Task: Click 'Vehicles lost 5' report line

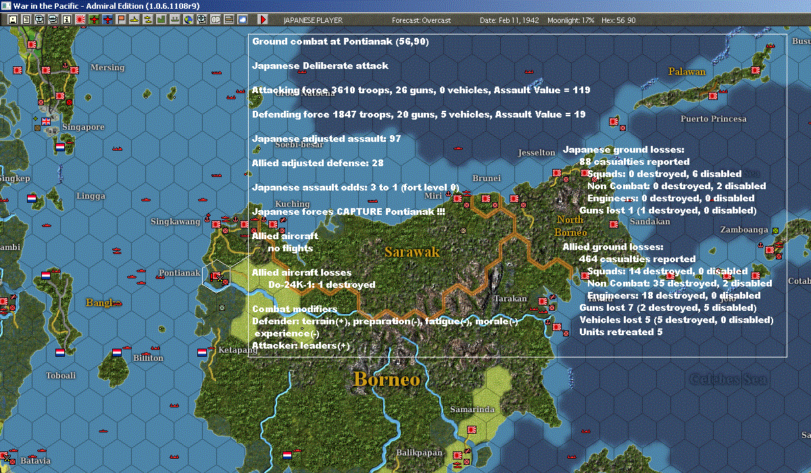Action: click(677, 320)
